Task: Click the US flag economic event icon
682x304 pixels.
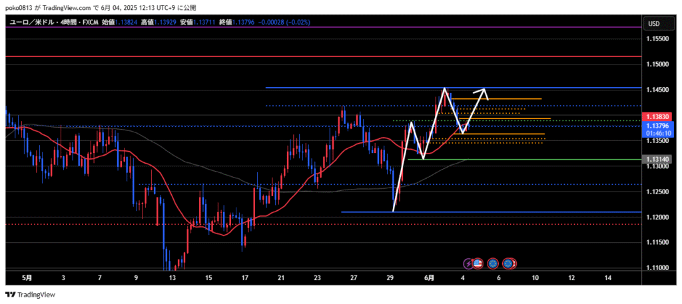Action: click(478, 264)
